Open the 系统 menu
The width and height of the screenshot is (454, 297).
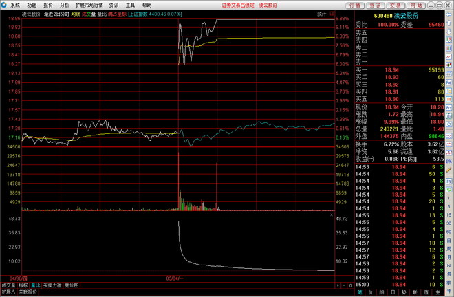click(x=15, y=5)
